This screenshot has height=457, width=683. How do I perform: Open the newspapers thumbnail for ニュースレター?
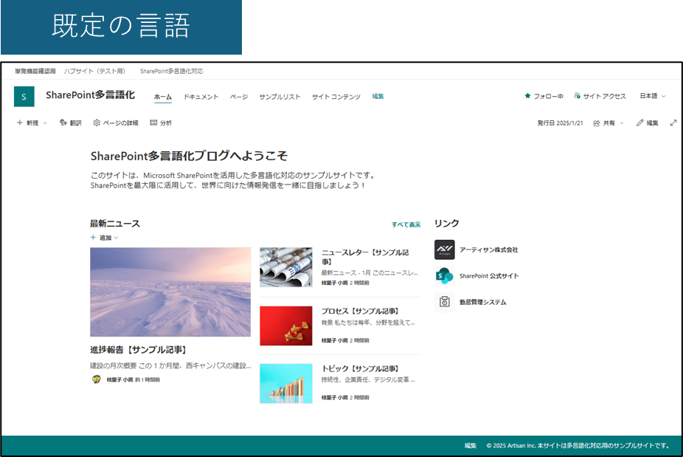[286, 267]
